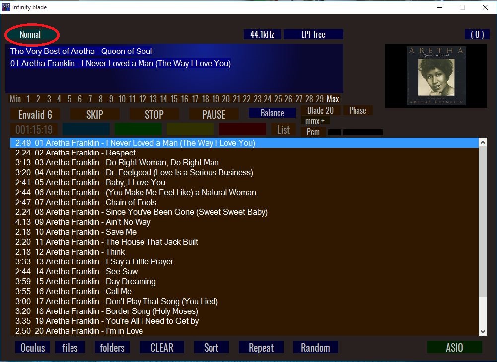Click the dark red color button

[x=242, y=129]
